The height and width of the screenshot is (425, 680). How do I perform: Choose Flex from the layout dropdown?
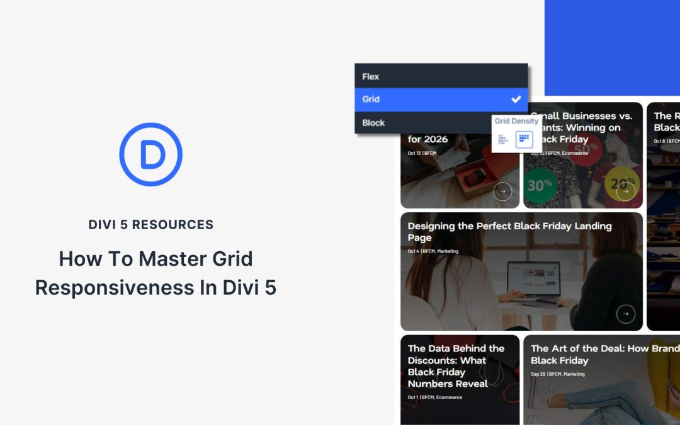pos(441,76)
